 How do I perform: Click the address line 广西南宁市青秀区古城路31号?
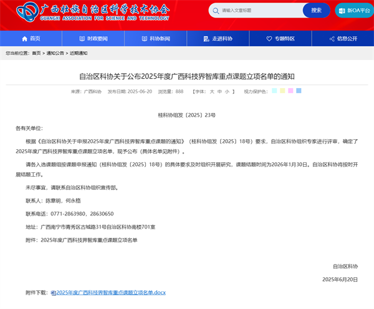tap(90, 227)
